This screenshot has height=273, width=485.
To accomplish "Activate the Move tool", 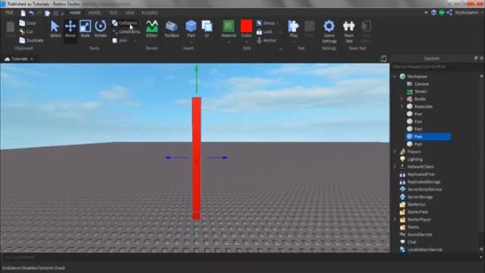I will tap(70, 29).
